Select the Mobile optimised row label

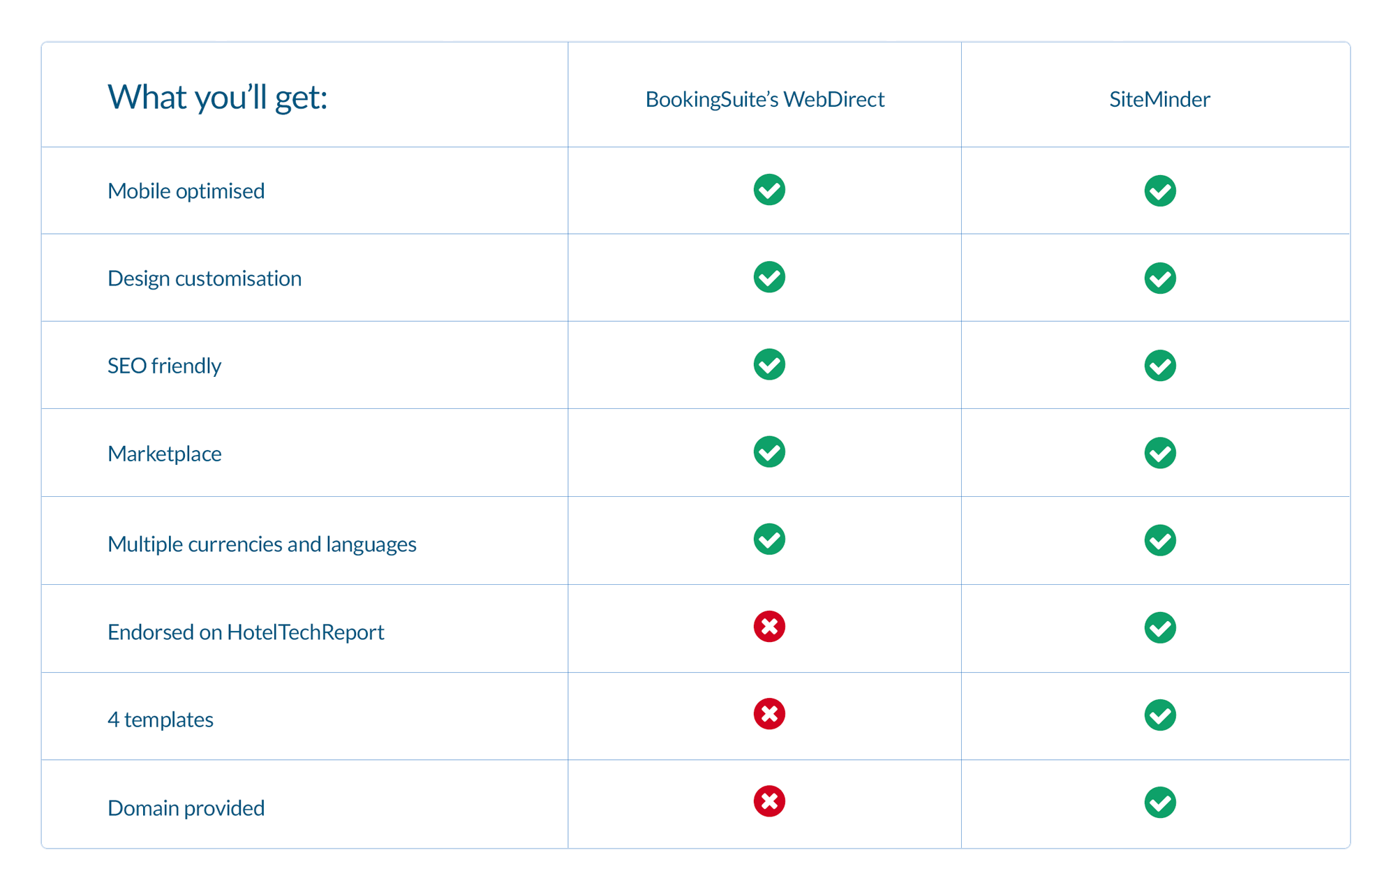pyautogui.click(x=186, y=191)
